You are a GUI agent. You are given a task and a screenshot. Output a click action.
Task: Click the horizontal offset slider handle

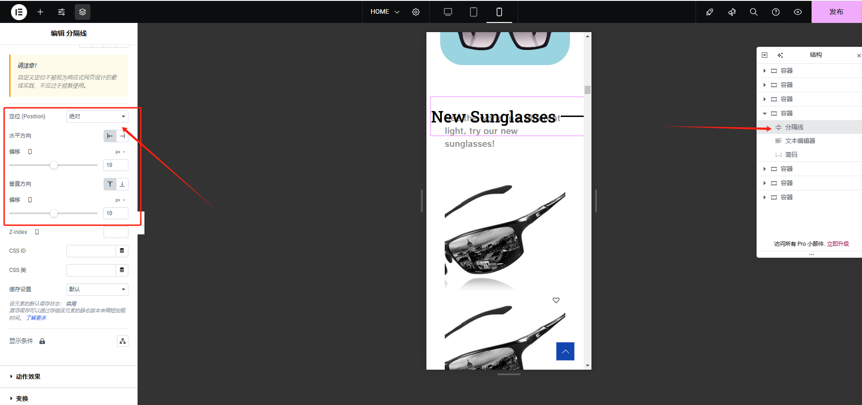point(54,165)
